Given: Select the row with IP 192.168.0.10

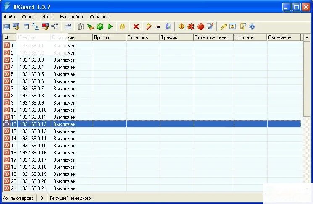Looking at the screenshot, I should (x=152, y=110).
